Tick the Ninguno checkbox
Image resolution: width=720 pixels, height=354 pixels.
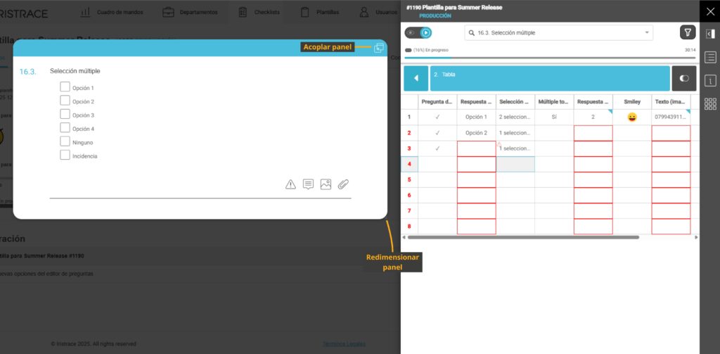(x=65, y=141)
